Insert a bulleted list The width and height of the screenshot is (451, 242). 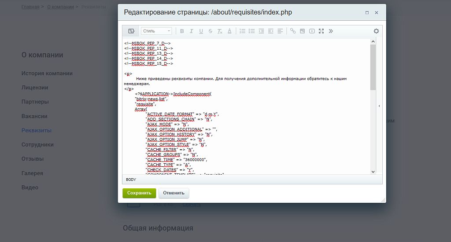pos(251,31)
